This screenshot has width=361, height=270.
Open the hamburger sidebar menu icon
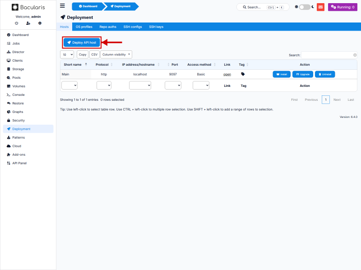(62, 6)
